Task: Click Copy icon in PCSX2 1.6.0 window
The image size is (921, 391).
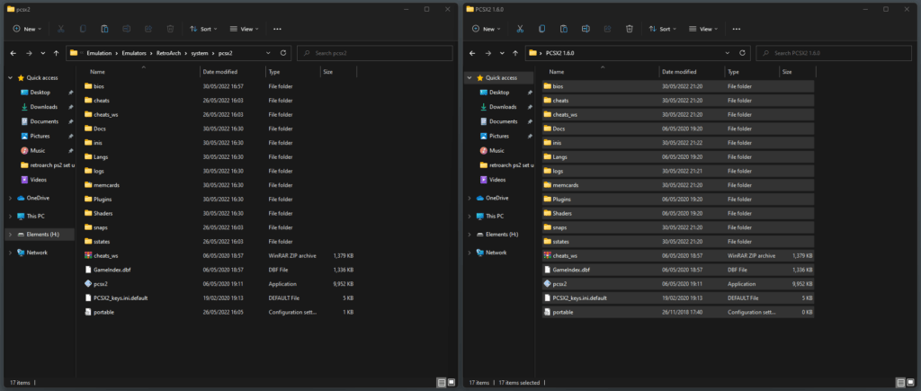Action: (541, 29)
